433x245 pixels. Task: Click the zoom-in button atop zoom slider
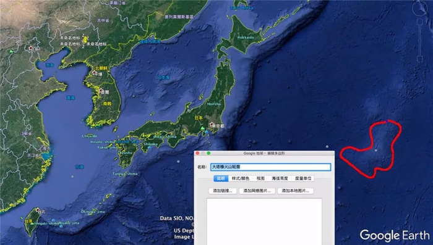point(419,21)
